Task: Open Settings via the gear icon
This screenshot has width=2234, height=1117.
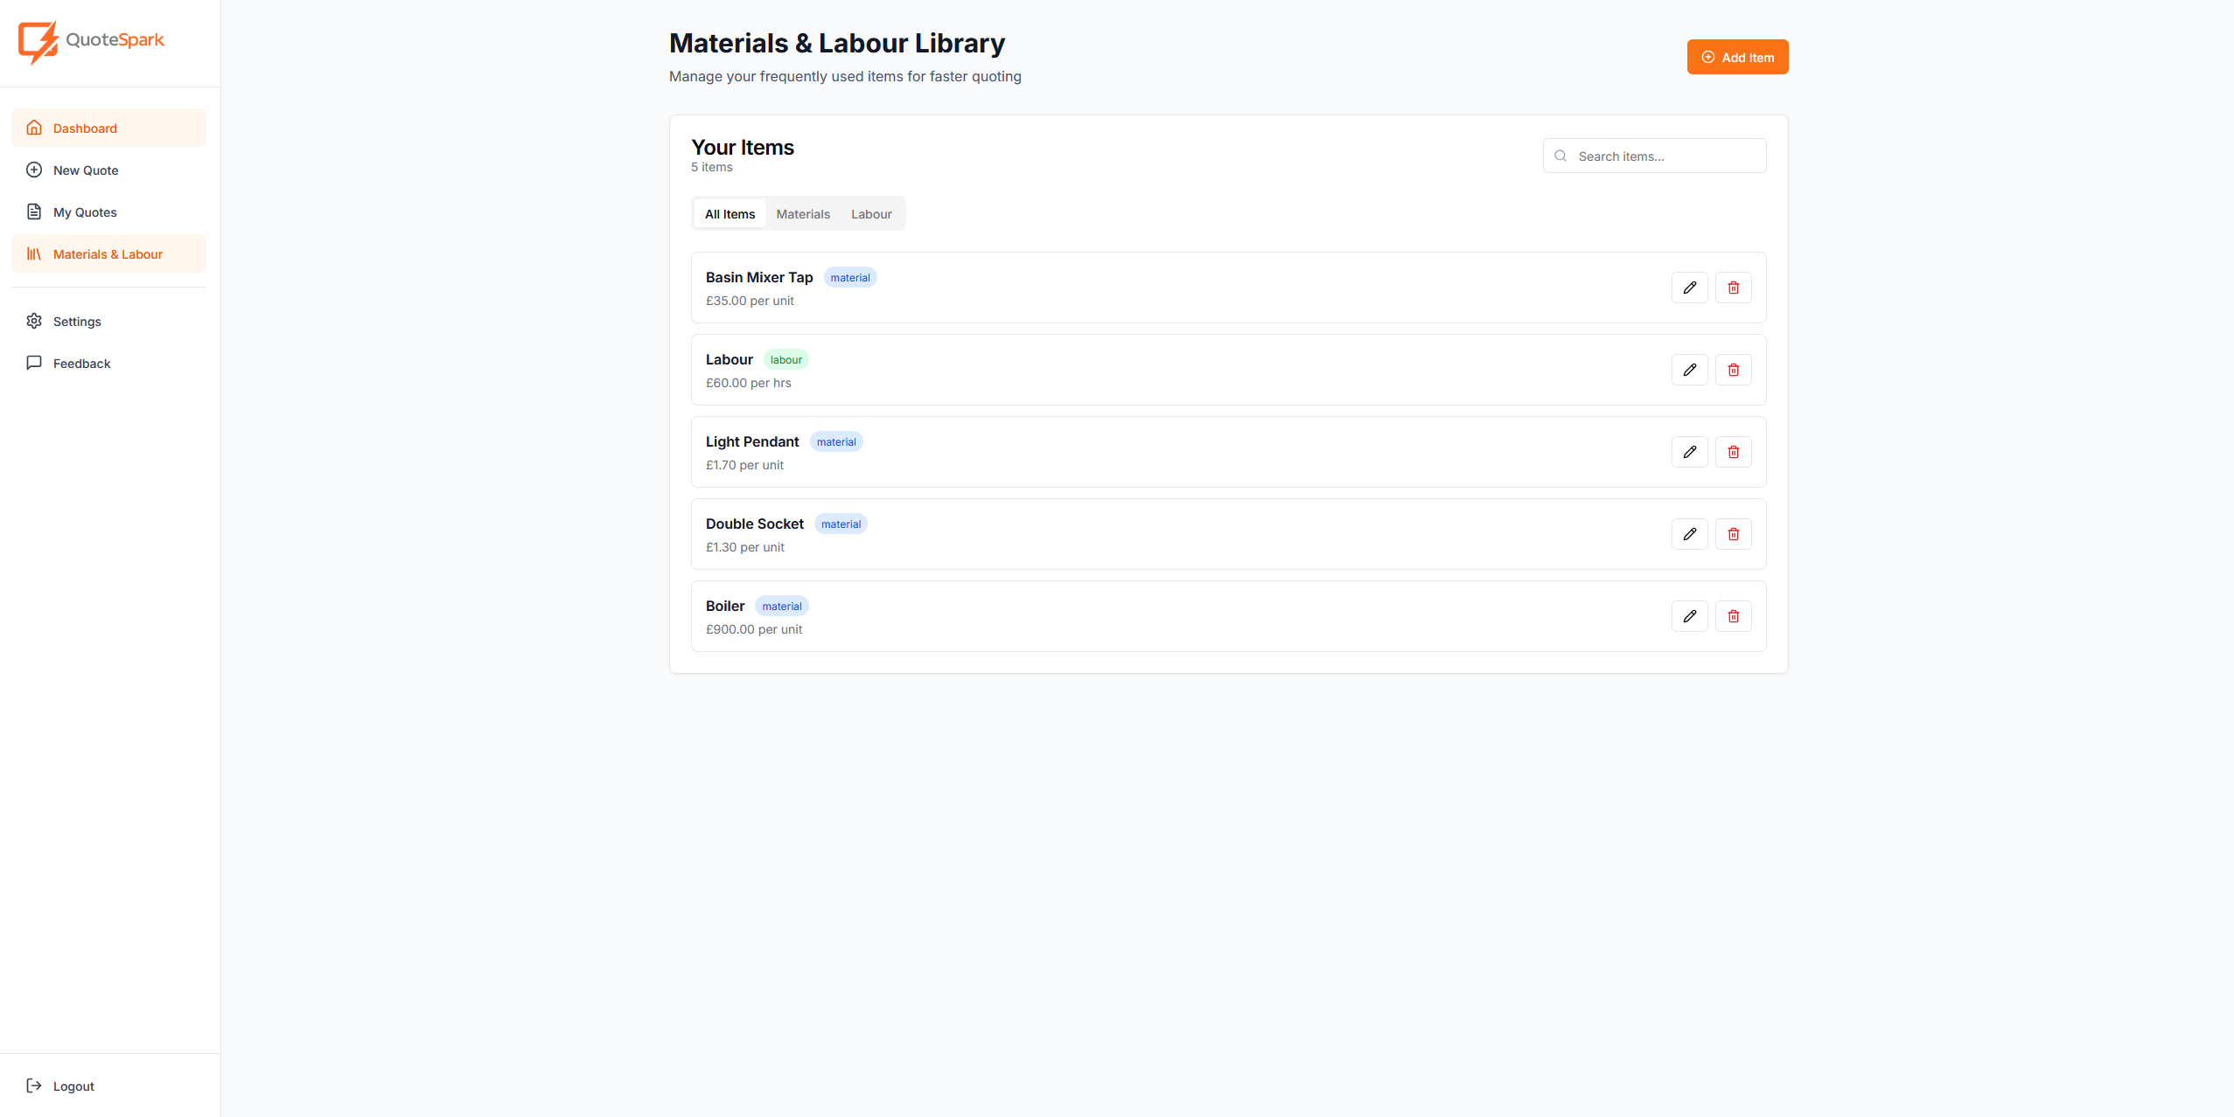Action: (x=33, y=321)
